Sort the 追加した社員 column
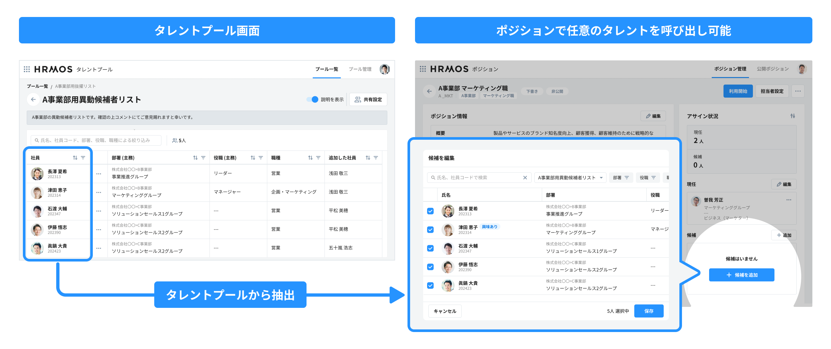 point(368,158)
